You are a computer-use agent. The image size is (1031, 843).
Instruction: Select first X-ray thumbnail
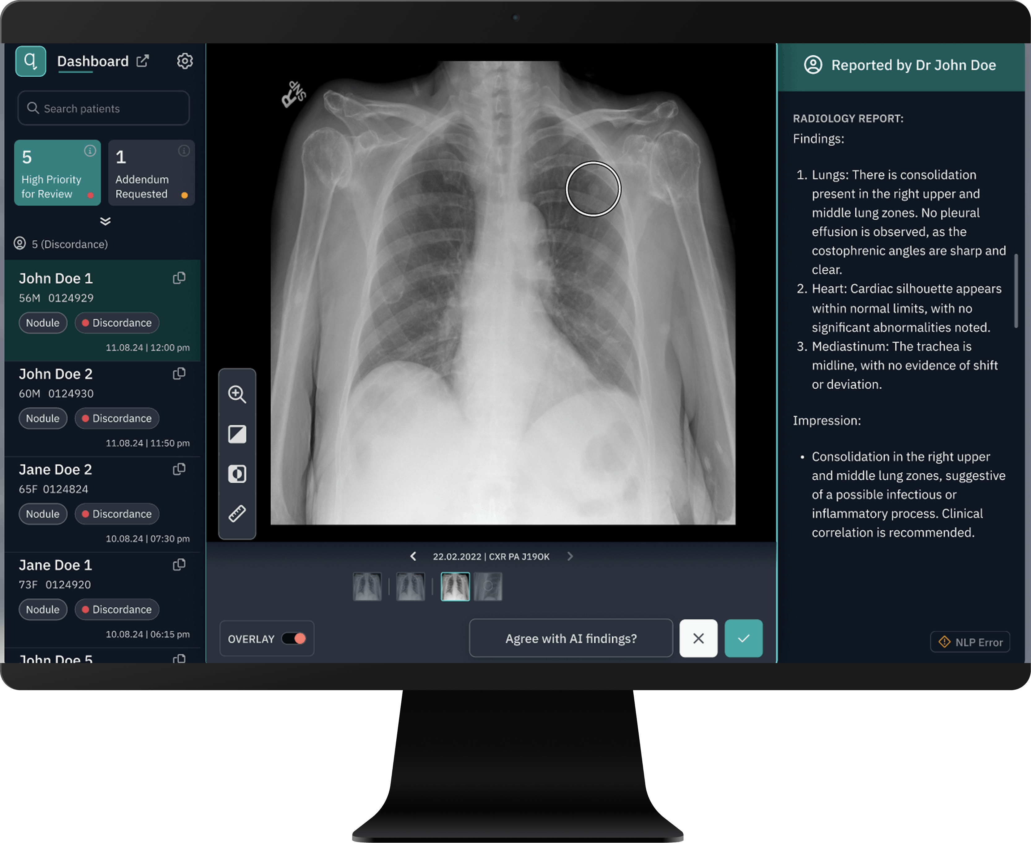(367, 587)
